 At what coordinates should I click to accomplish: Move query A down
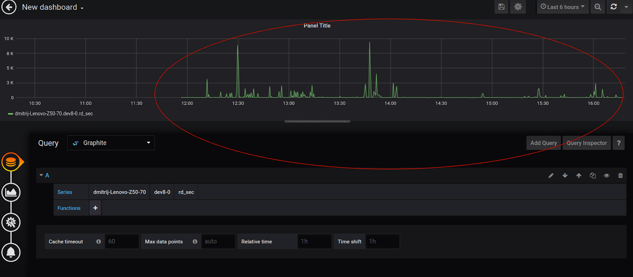pyautogui.click(x=565, y=176)
